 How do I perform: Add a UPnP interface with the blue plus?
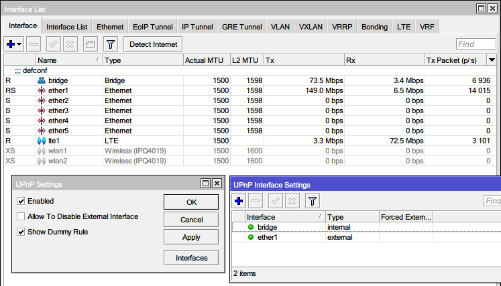pyautogui.click(x=239, y=201)
